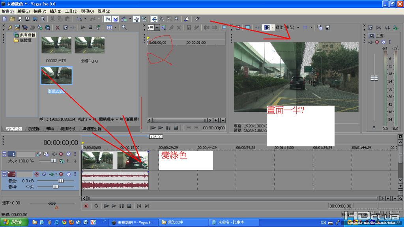Viewport: 404px width, 227px height.
Task: Click the timeline record button
Action: 86,206
